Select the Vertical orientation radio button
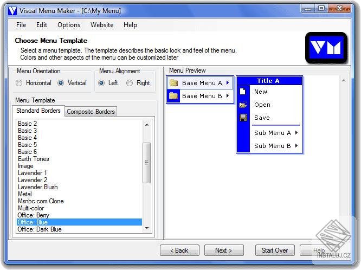 click(x=61, y=83)
